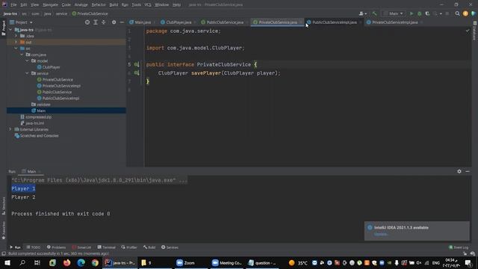Click the user account icon in toolbar
The image size is (478, 269).
tap(361, 13)
